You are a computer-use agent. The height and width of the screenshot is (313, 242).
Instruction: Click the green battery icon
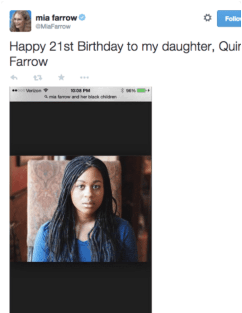[x=142, y=91]
